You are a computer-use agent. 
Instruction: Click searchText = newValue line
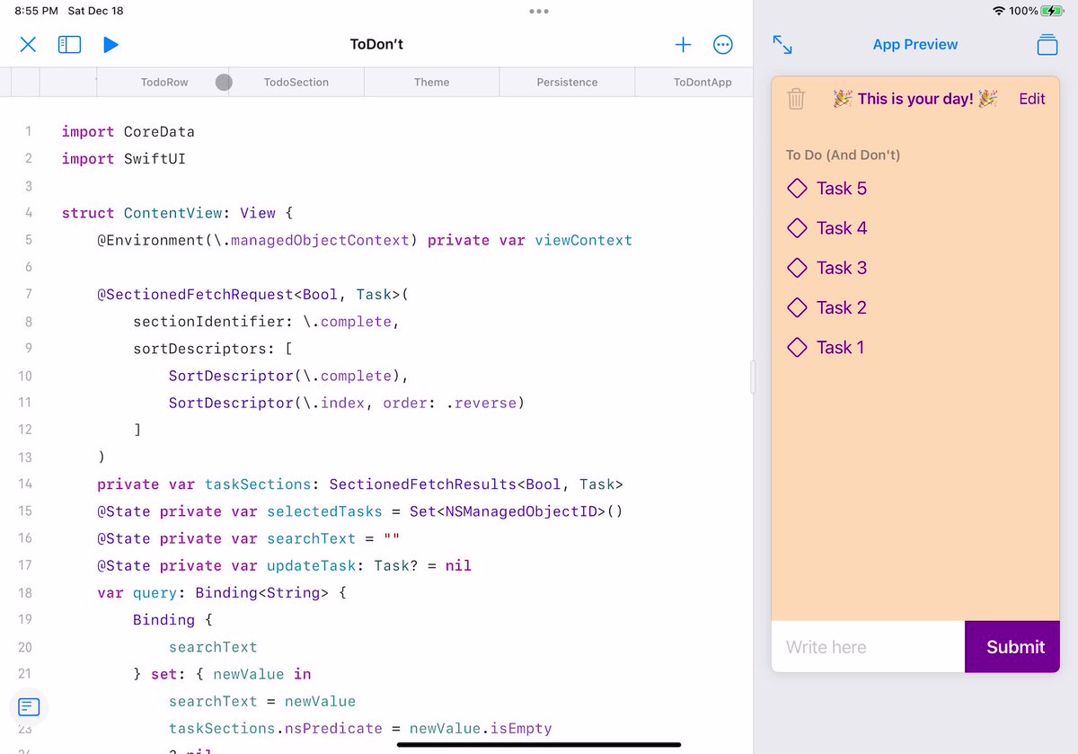pyautogui.click(x=261, y=701)
